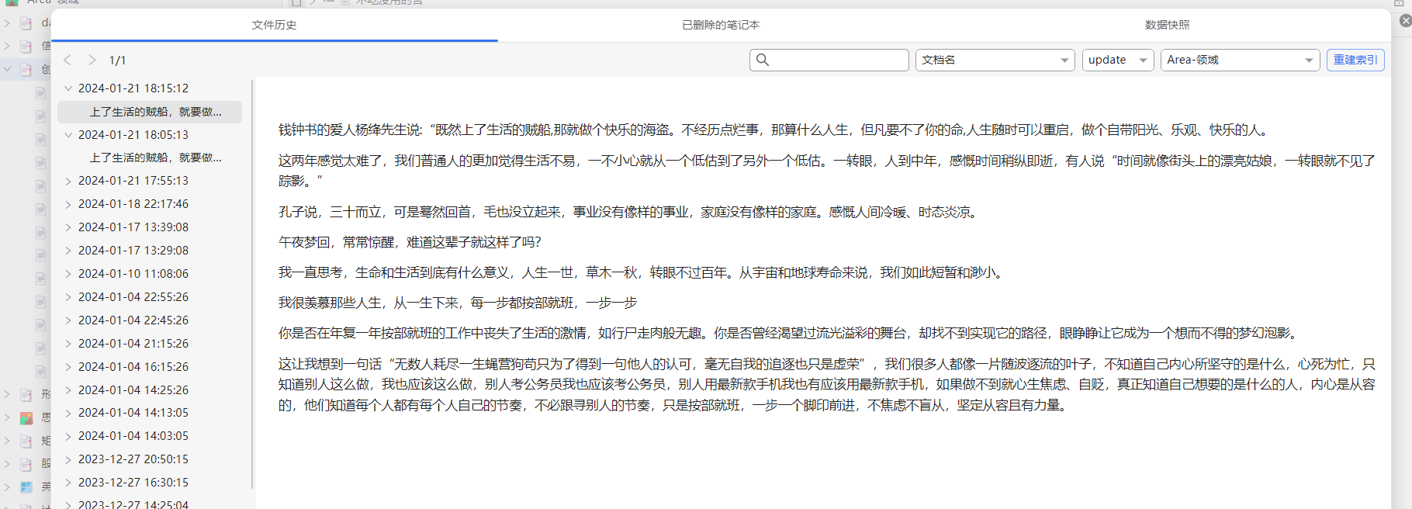Go to previous history page arrow
Screen dimensions: 1412x509
pyautogui.click(x=67, y=60)
